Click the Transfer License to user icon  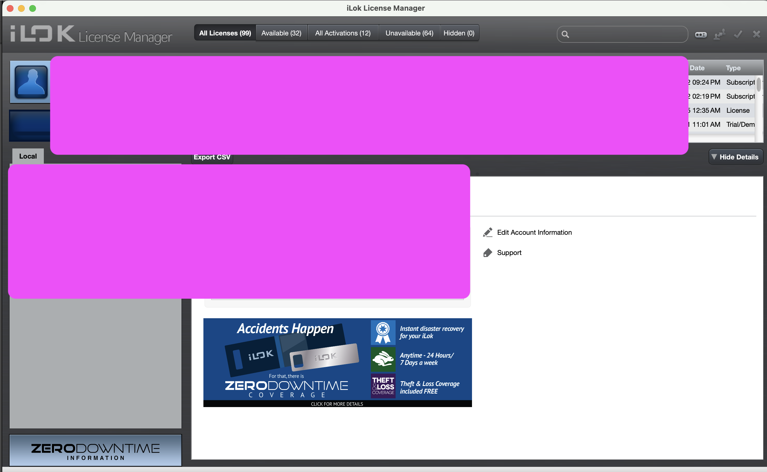point(719,34)
